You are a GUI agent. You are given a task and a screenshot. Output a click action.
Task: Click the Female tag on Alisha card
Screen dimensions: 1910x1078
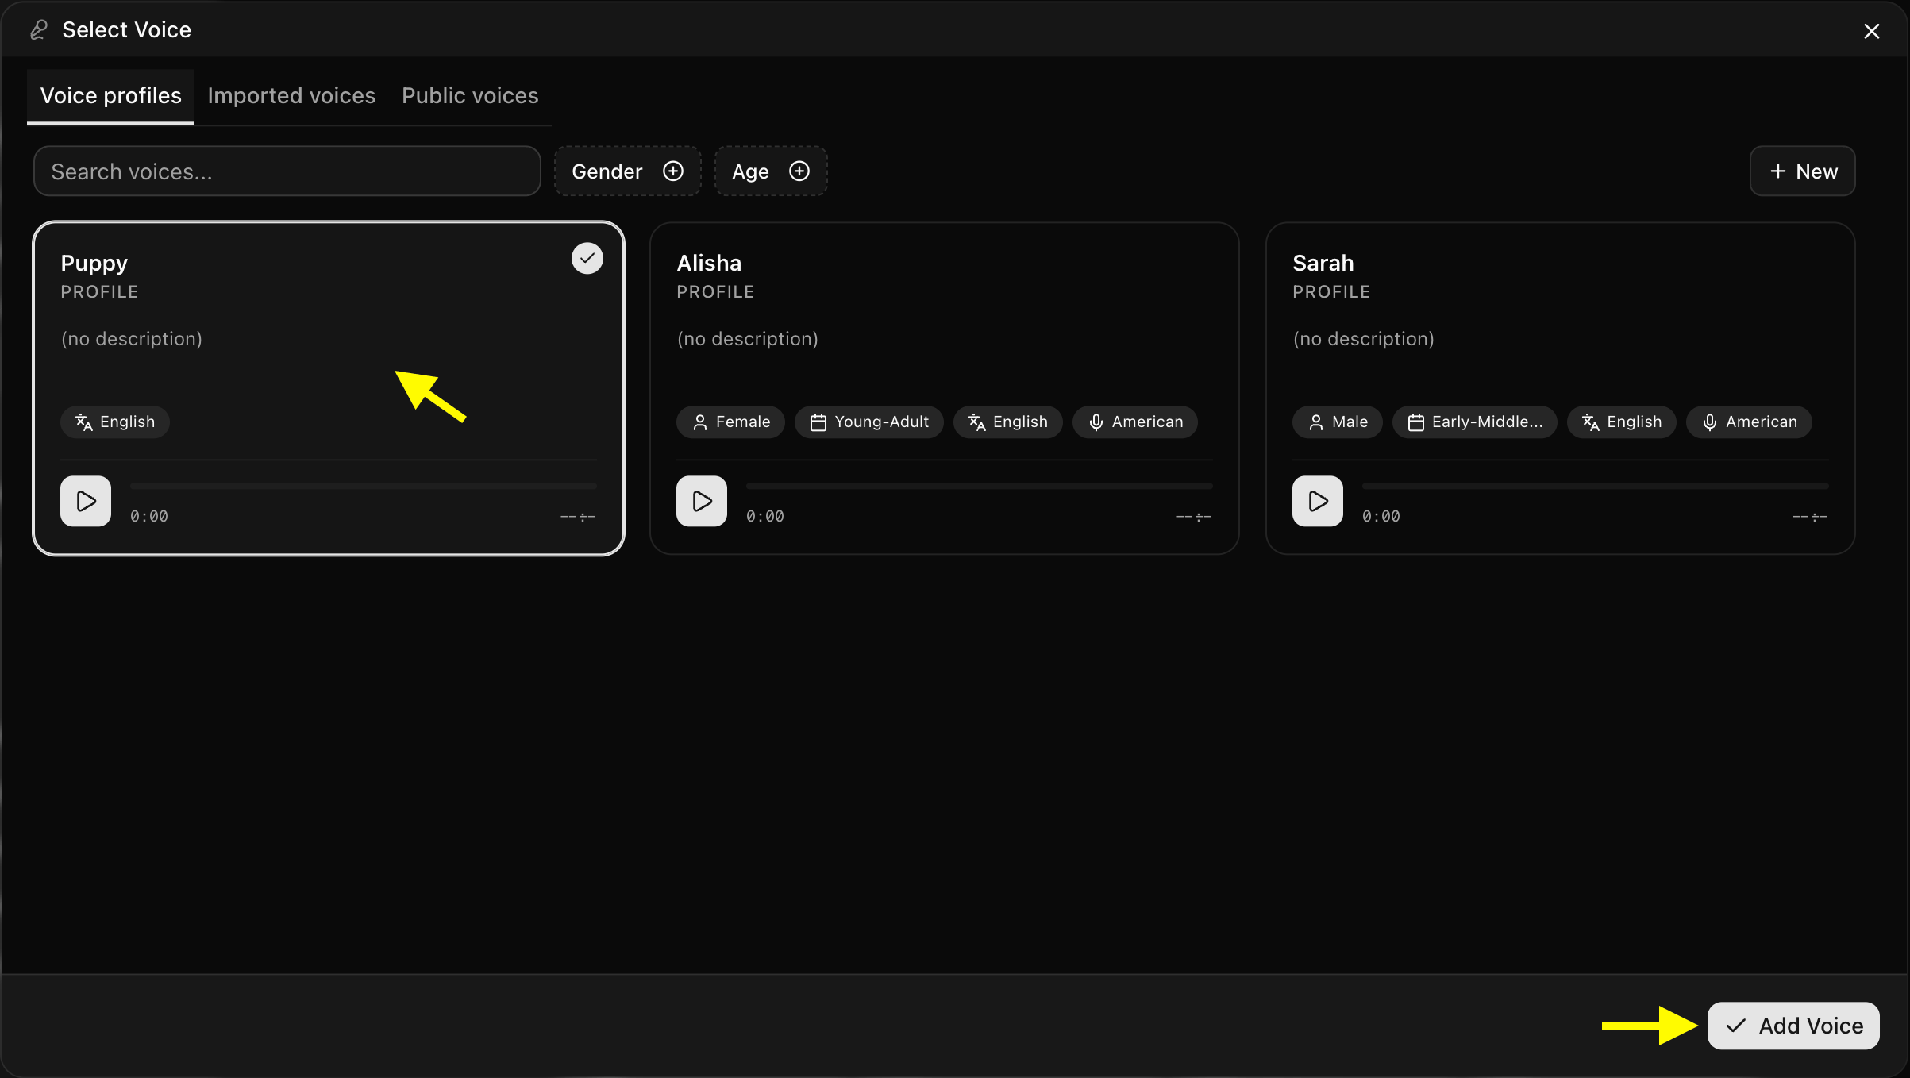730,422
